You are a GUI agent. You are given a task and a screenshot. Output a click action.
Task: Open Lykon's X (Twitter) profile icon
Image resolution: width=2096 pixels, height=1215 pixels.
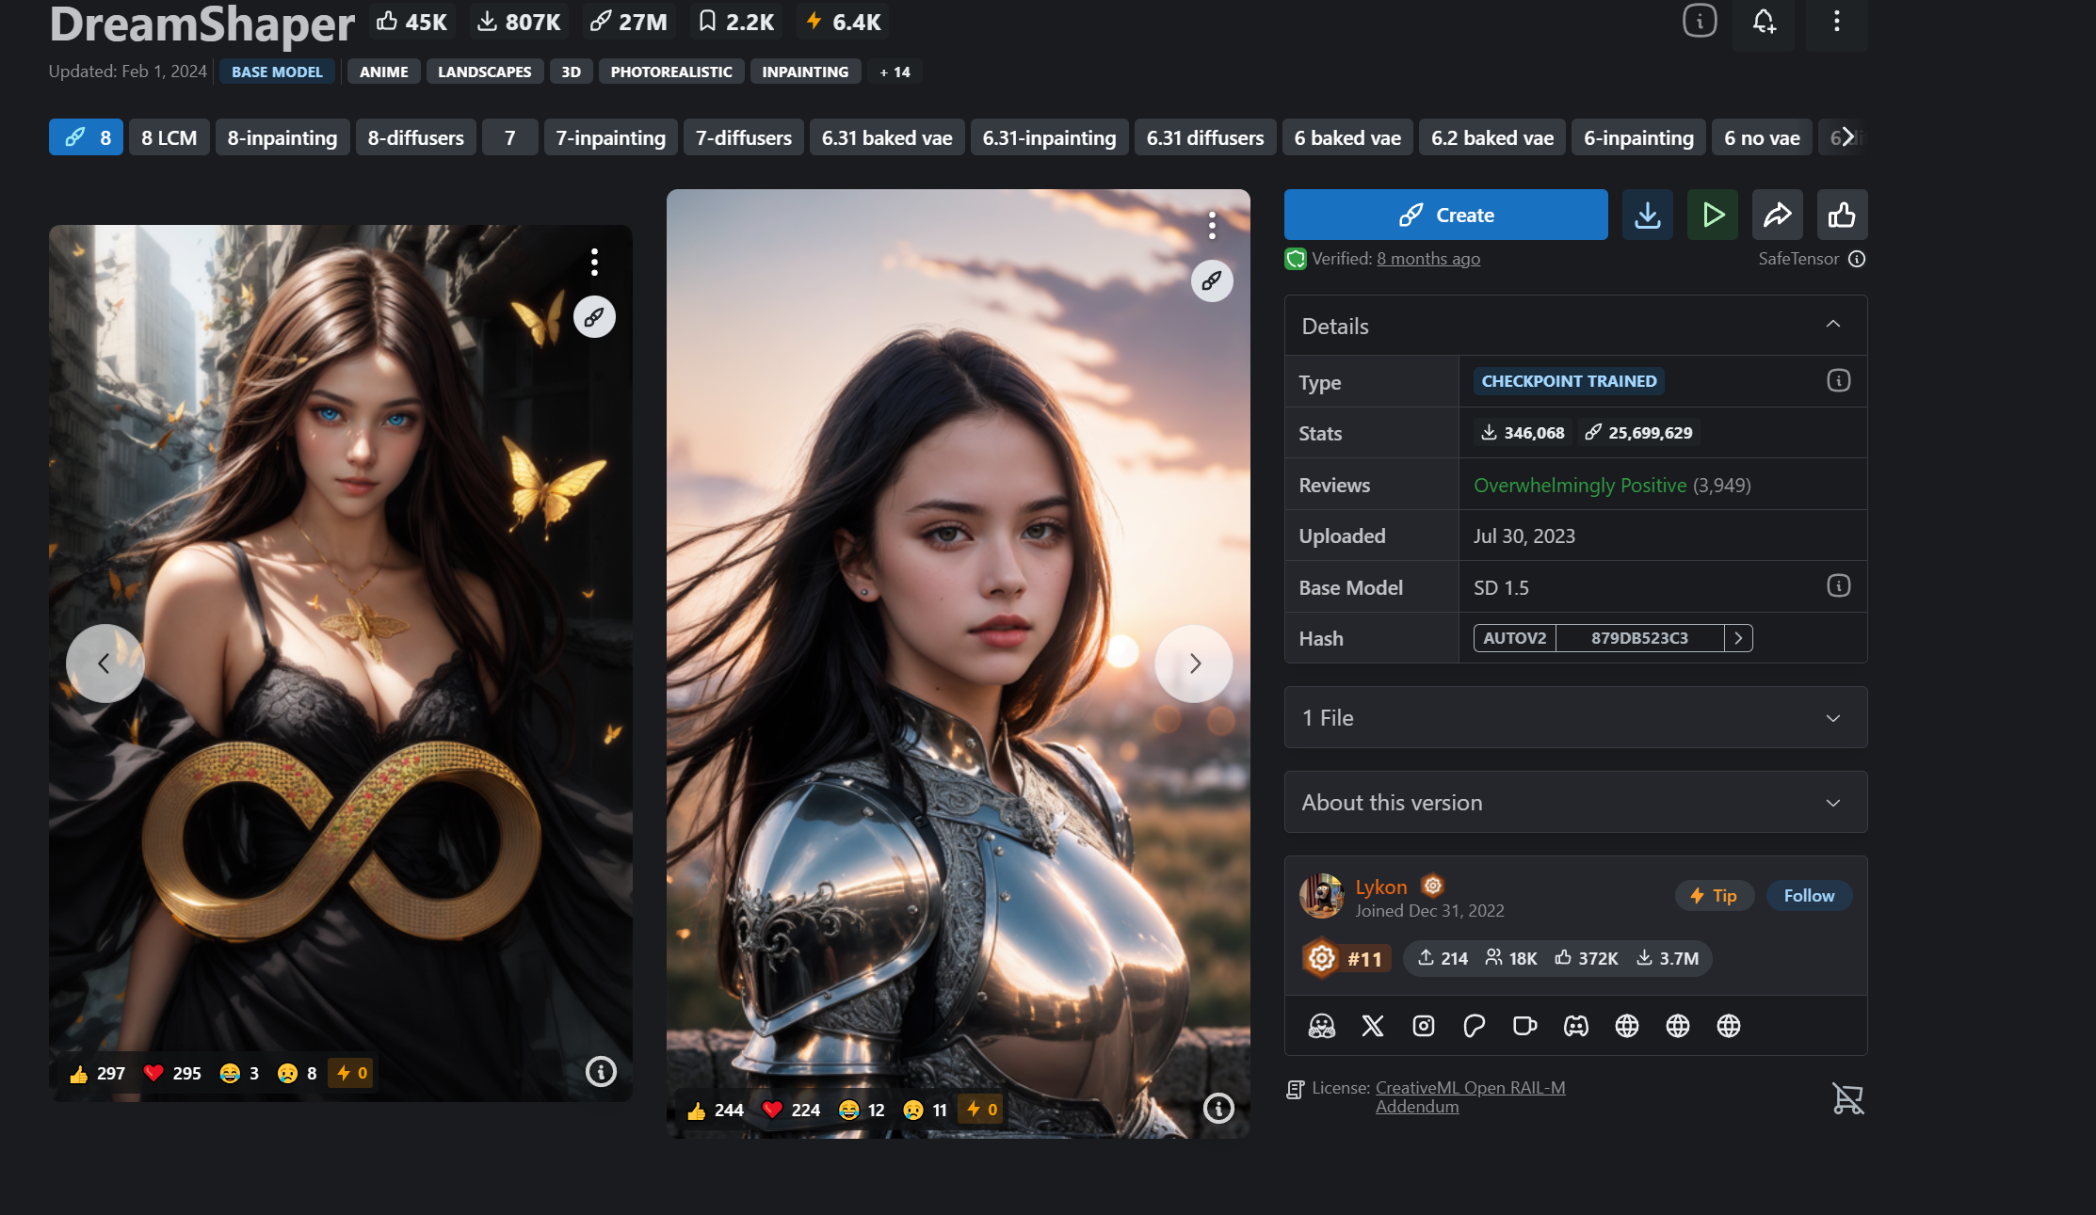coord(1373,1026)
